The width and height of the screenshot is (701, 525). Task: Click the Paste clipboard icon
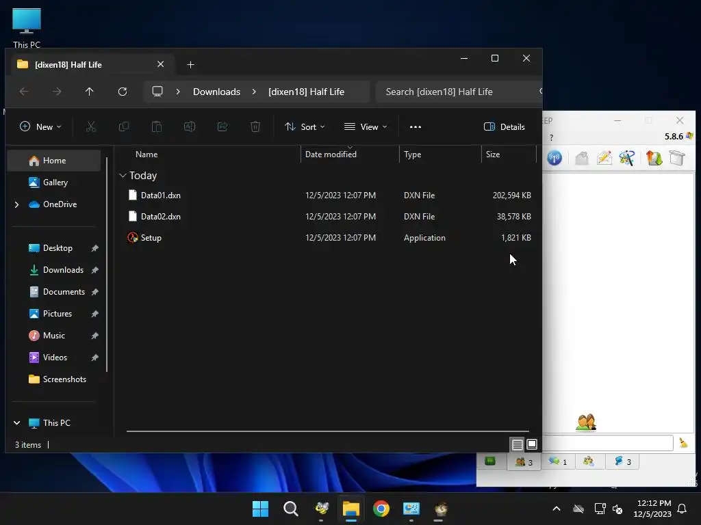157,126
